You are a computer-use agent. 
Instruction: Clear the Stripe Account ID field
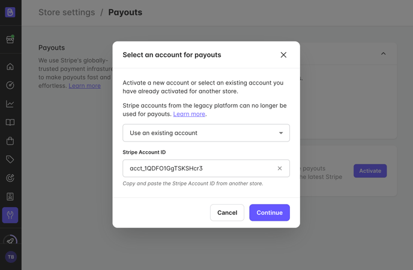click(280, 168)
